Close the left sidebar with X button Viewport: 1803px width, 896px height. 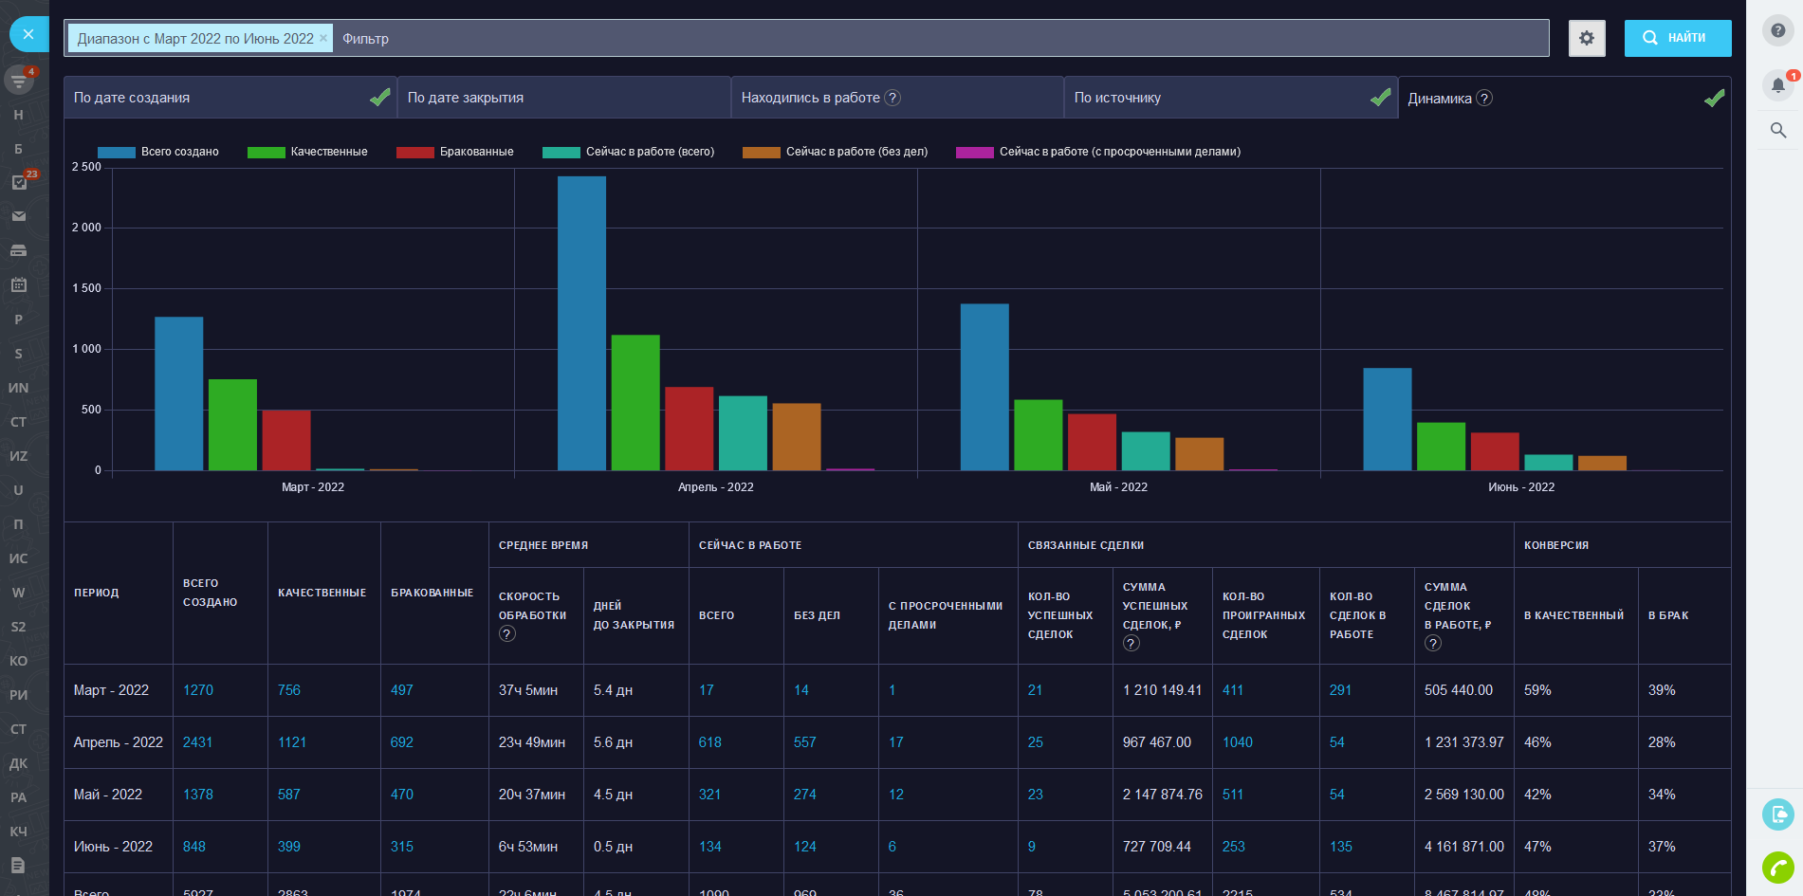(28, 34)
